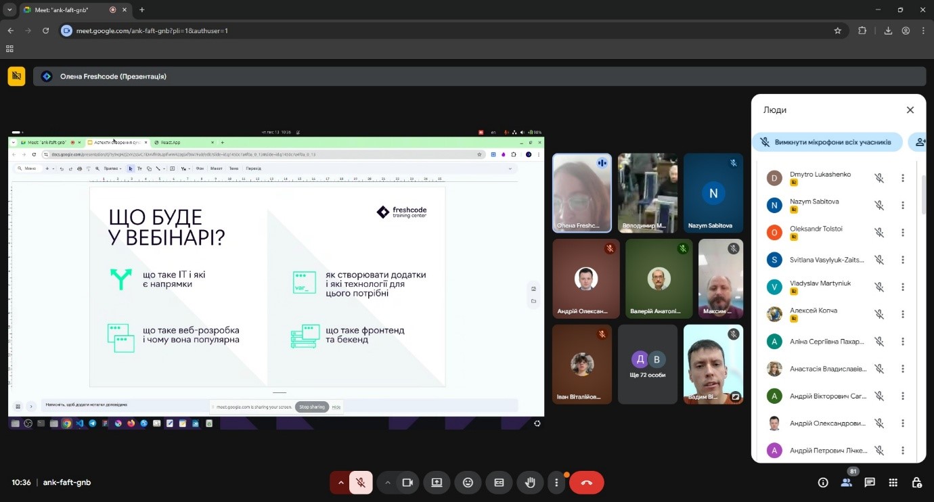Open more actions for Oleksandr Tolstoi
Screen dimensions: 934x502
pyautogui.click(x=903, y=233)
